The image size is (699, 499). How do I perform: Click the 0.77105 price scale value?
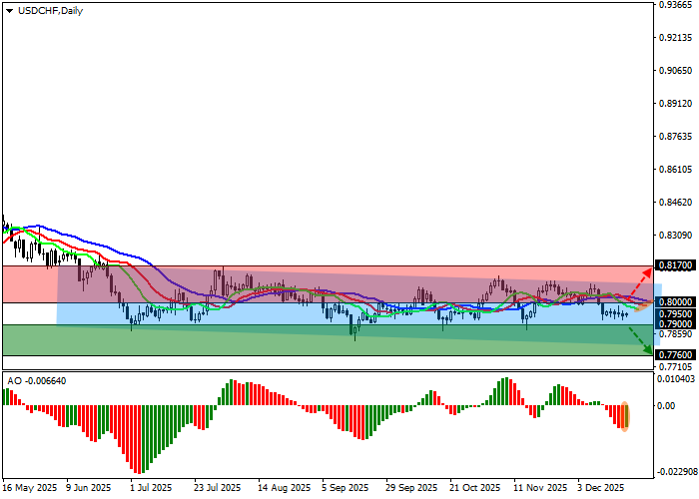(x=676, y=366)
